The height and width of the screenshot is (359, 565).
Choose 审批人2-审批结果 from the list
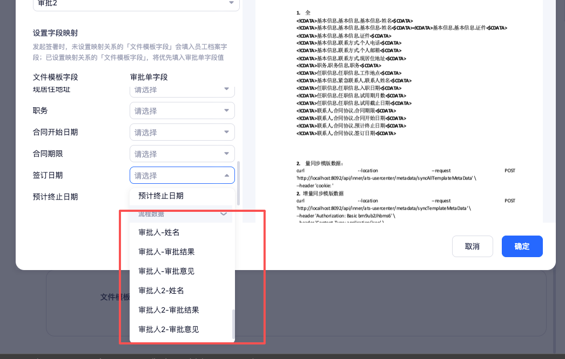coord(169,310)
